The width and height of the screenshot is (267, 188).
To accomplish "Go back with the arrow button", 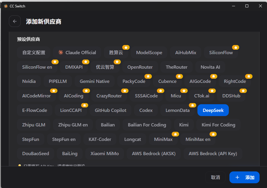I will (x=15, y=21).
